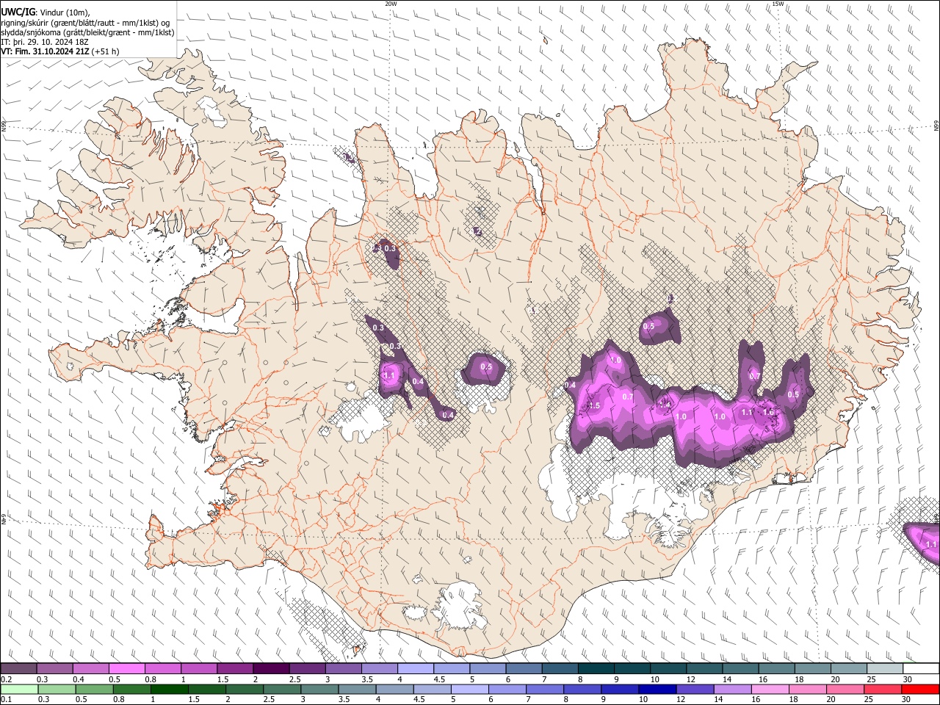940x705 pixels.
Task: Click upper legend swatch between 0.5 and 0.8
Action: [x=127, y=668]
